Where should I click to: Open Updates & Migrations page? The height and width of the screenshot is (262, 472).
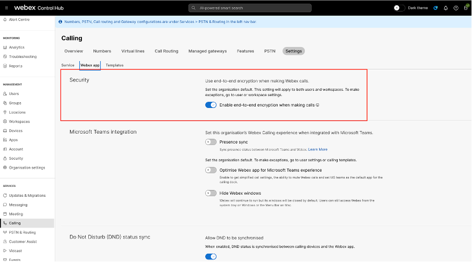pos(27,196)
